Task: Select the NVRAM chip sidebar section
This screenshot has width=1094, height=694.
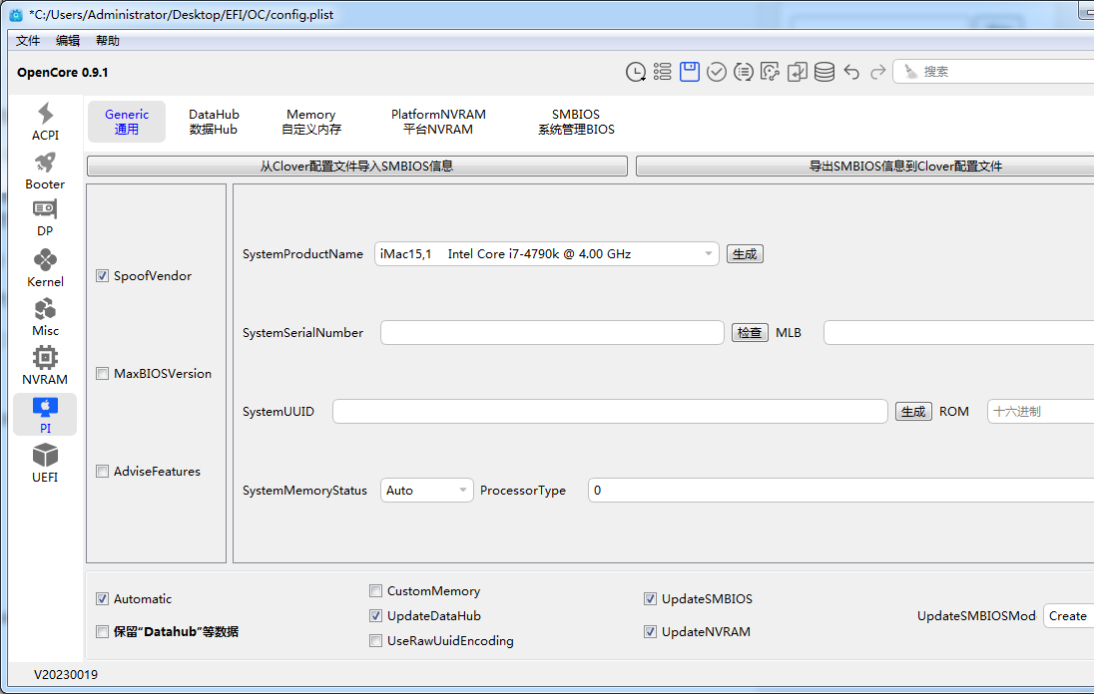Action: click(45, 366)
